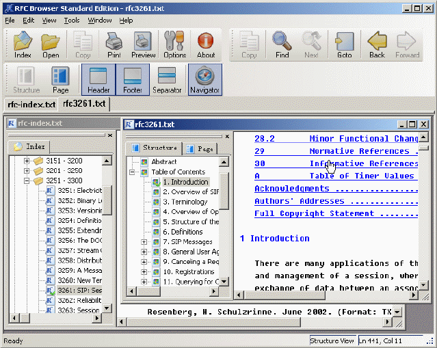Expand the 7. SIP Messages node
Viewport: 437px width, 348px height.
point(144,242)
